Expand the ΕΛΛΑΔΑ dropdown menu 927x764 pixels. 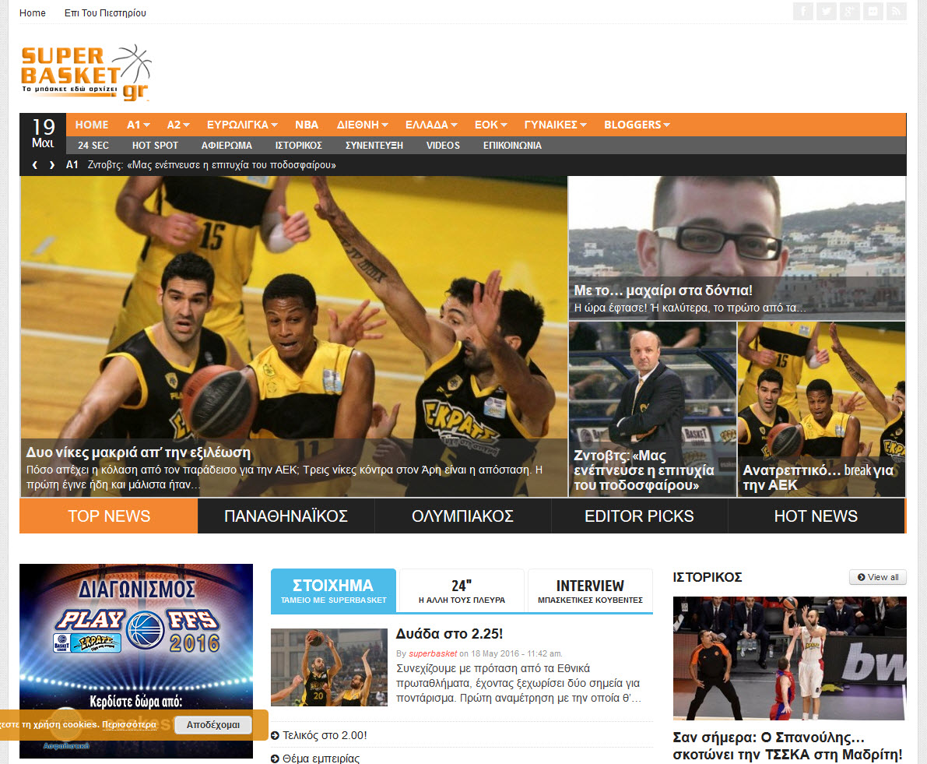click(431, 125)
